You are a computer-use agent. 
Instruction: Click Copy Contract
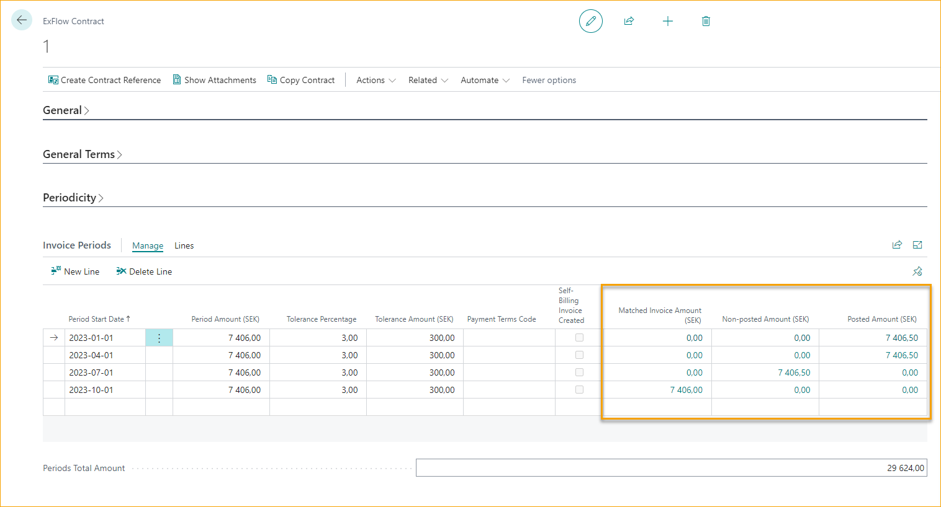coord(301,79)
